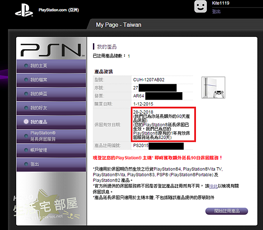Click the purchase date 1-12-2015
This screenshot has width=263, height=230.
(143, 104)
